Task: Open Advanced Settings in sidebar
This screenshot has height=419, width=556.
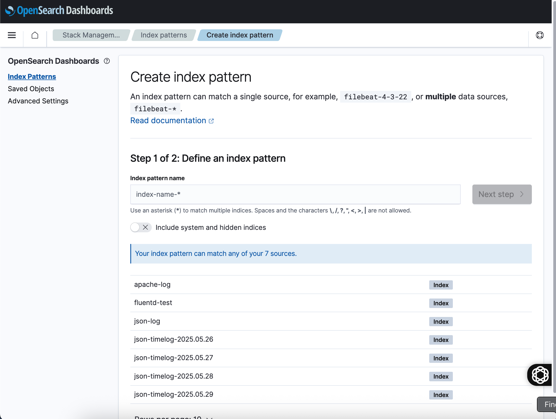Action: [x=38, y=101]
